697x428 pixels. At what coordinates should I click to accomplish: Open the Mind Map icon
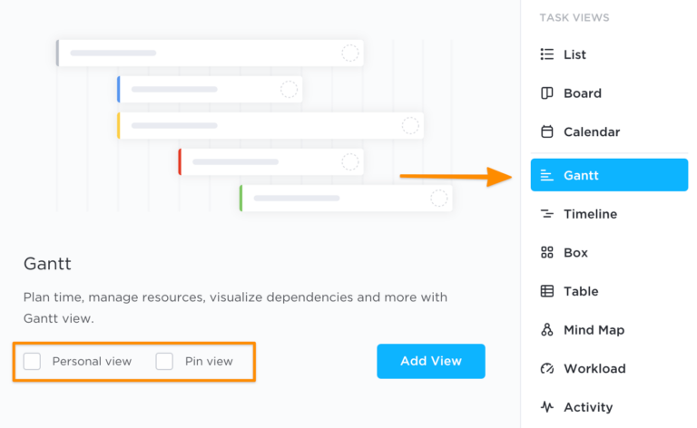click(547, 330)
